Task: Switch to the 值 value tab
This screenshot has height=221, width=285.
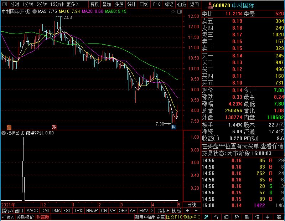Action: click(x=257, y=217)
